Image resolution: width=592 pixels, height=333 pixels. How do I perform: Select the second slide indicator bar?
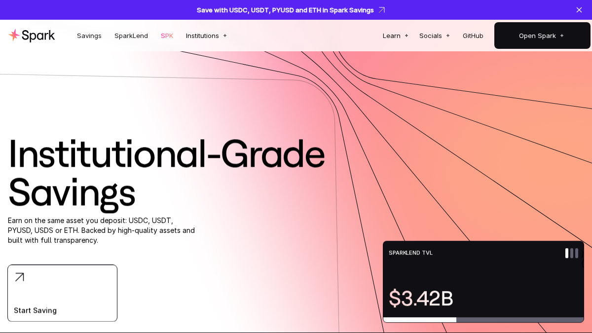[x=572, y=253]
